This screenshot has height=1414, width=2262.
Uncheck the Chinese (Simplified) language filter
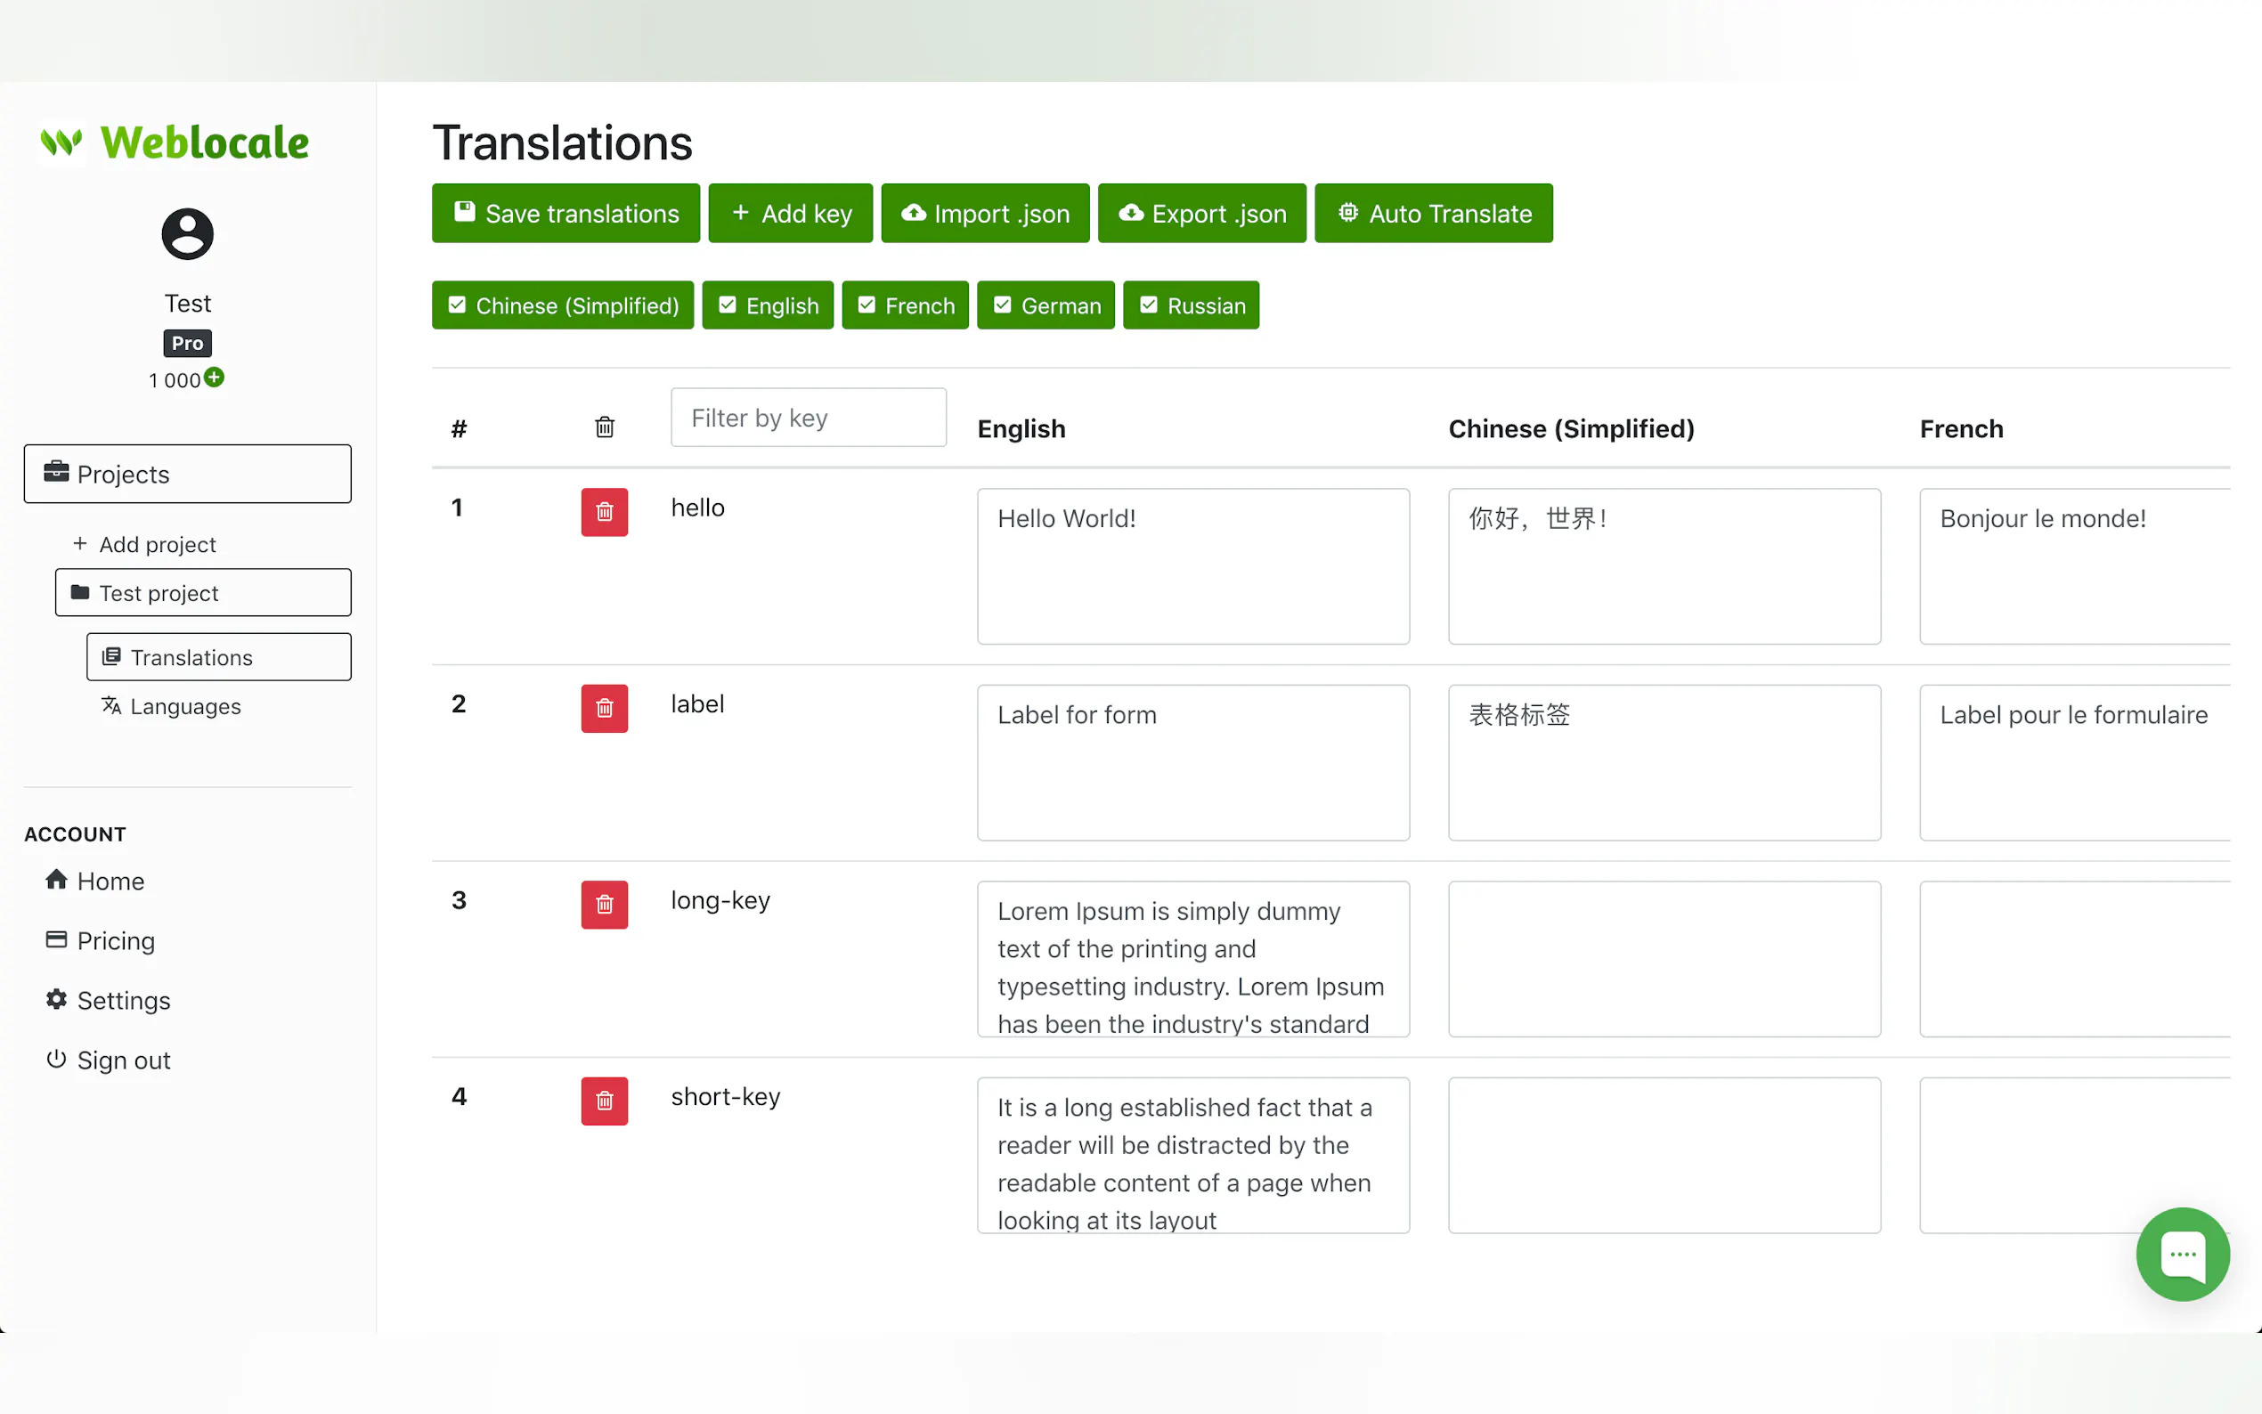[562, 305]
